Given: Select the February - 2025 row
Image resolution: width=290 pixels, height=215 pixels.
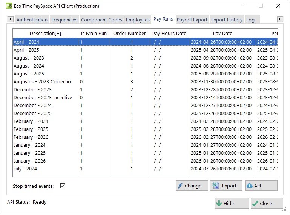Looking at the screenshot, I should 145,129.
